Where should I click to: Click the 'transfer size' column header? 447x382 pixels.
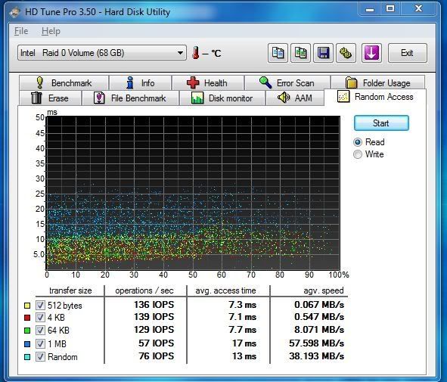click(70, 290)
